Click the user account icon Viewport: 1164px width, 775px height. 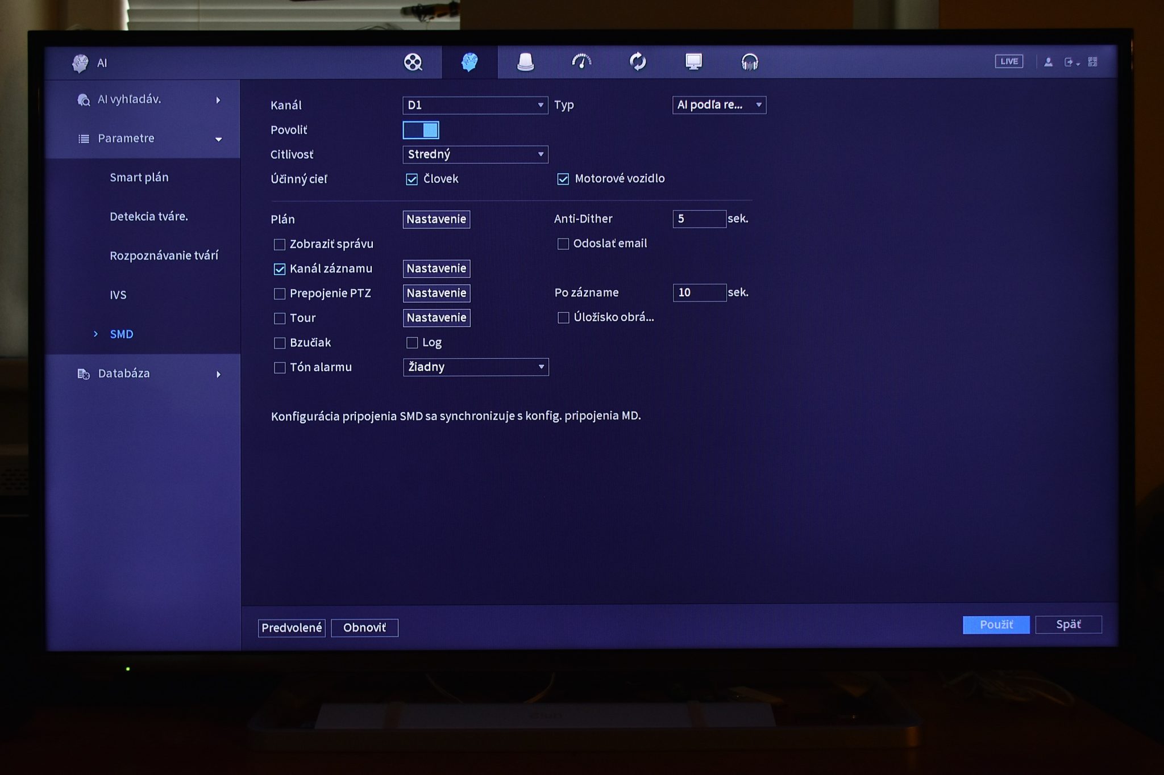click(x=1048, y=62)
